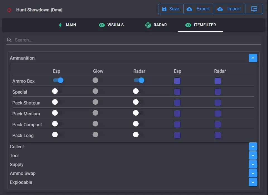Screen dimensions: 268x195
Task: Open Ammo Box Esp color swatch
Action: pyautogui.click(x=177, y=81)
